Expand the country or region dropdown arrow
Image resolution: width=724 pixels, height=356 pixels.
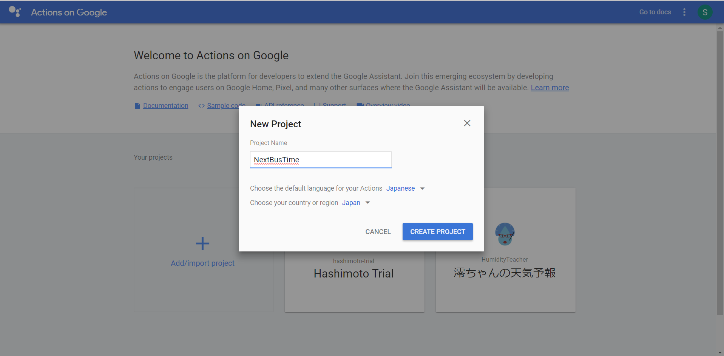pyautogui.click(x=367, y=203)
